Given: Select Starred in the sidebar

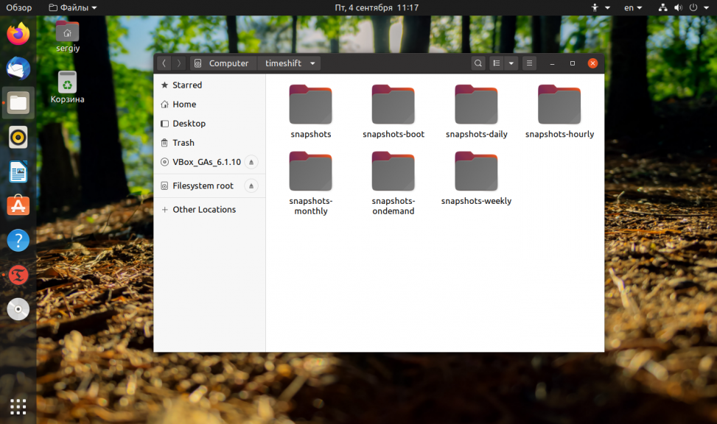Looking at the screenshot, I should click(x=186, y=85).
